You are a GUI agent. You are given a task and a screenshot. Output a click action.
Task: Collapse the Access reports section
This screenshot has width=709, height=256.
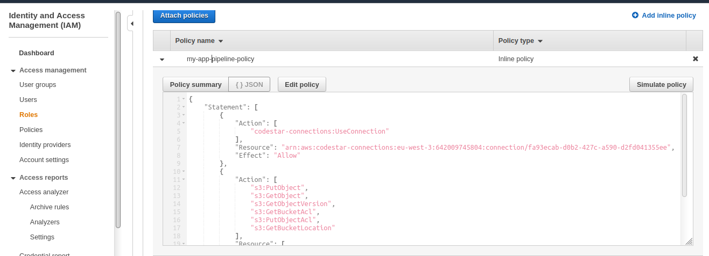13,178
